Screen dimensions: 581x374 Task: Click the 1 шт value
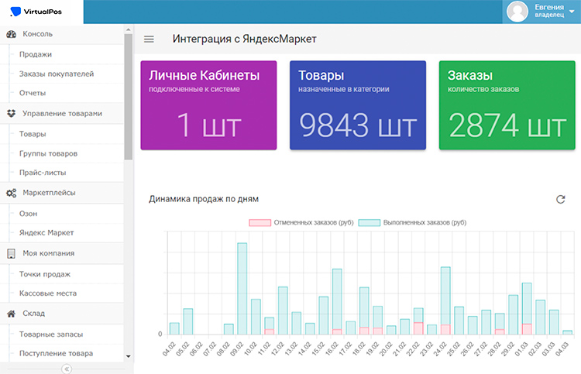[209, 125]
